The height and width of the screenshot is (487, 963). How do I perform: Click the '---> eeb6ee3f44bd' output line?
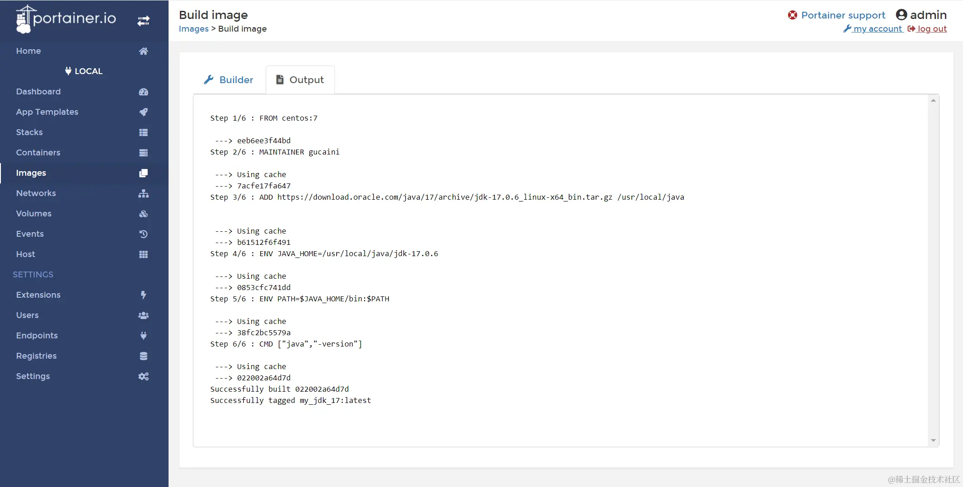click(x=253, y=141)
